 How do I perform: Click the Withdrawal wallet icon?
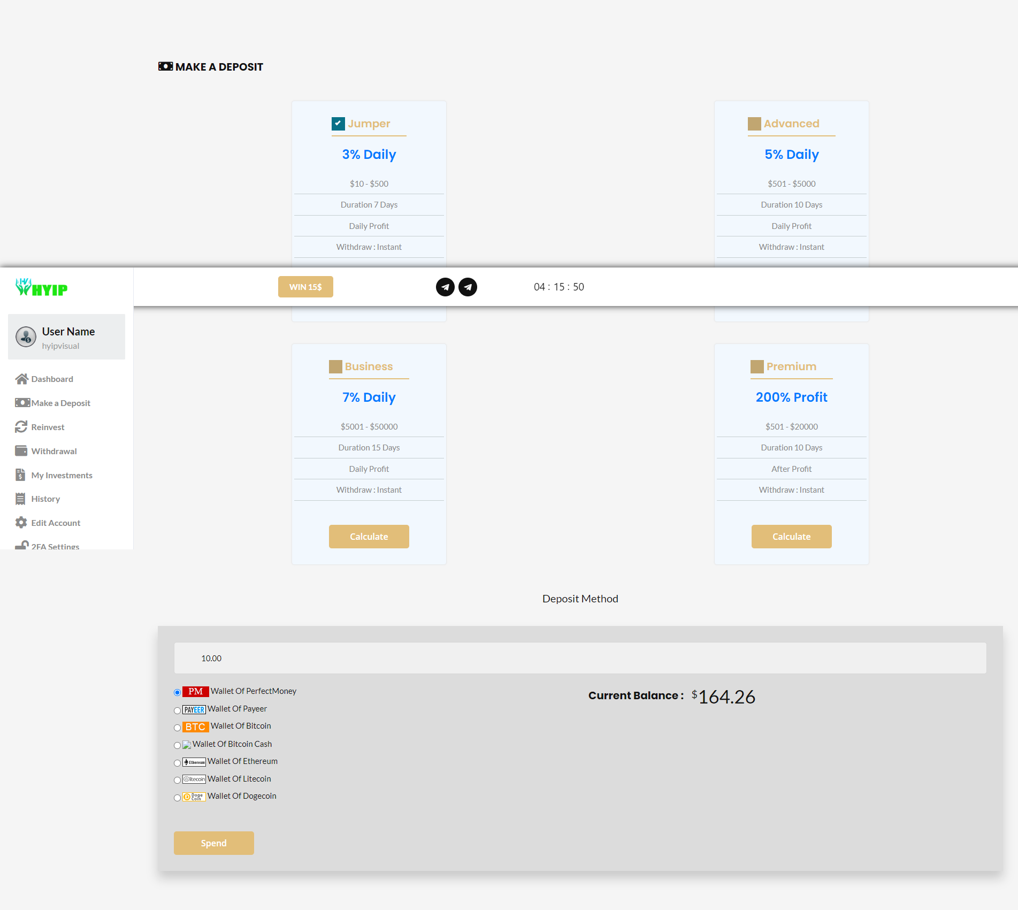[21, 451]
